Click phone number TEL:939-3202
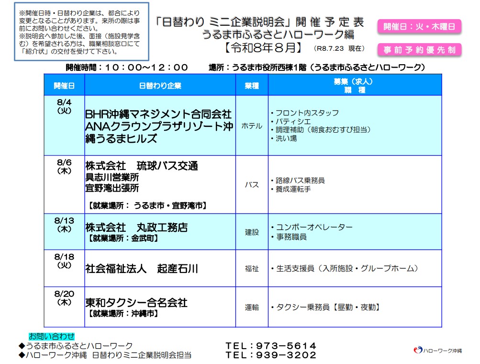Viewport: 480px width, 364px height. tap(271, 355)
